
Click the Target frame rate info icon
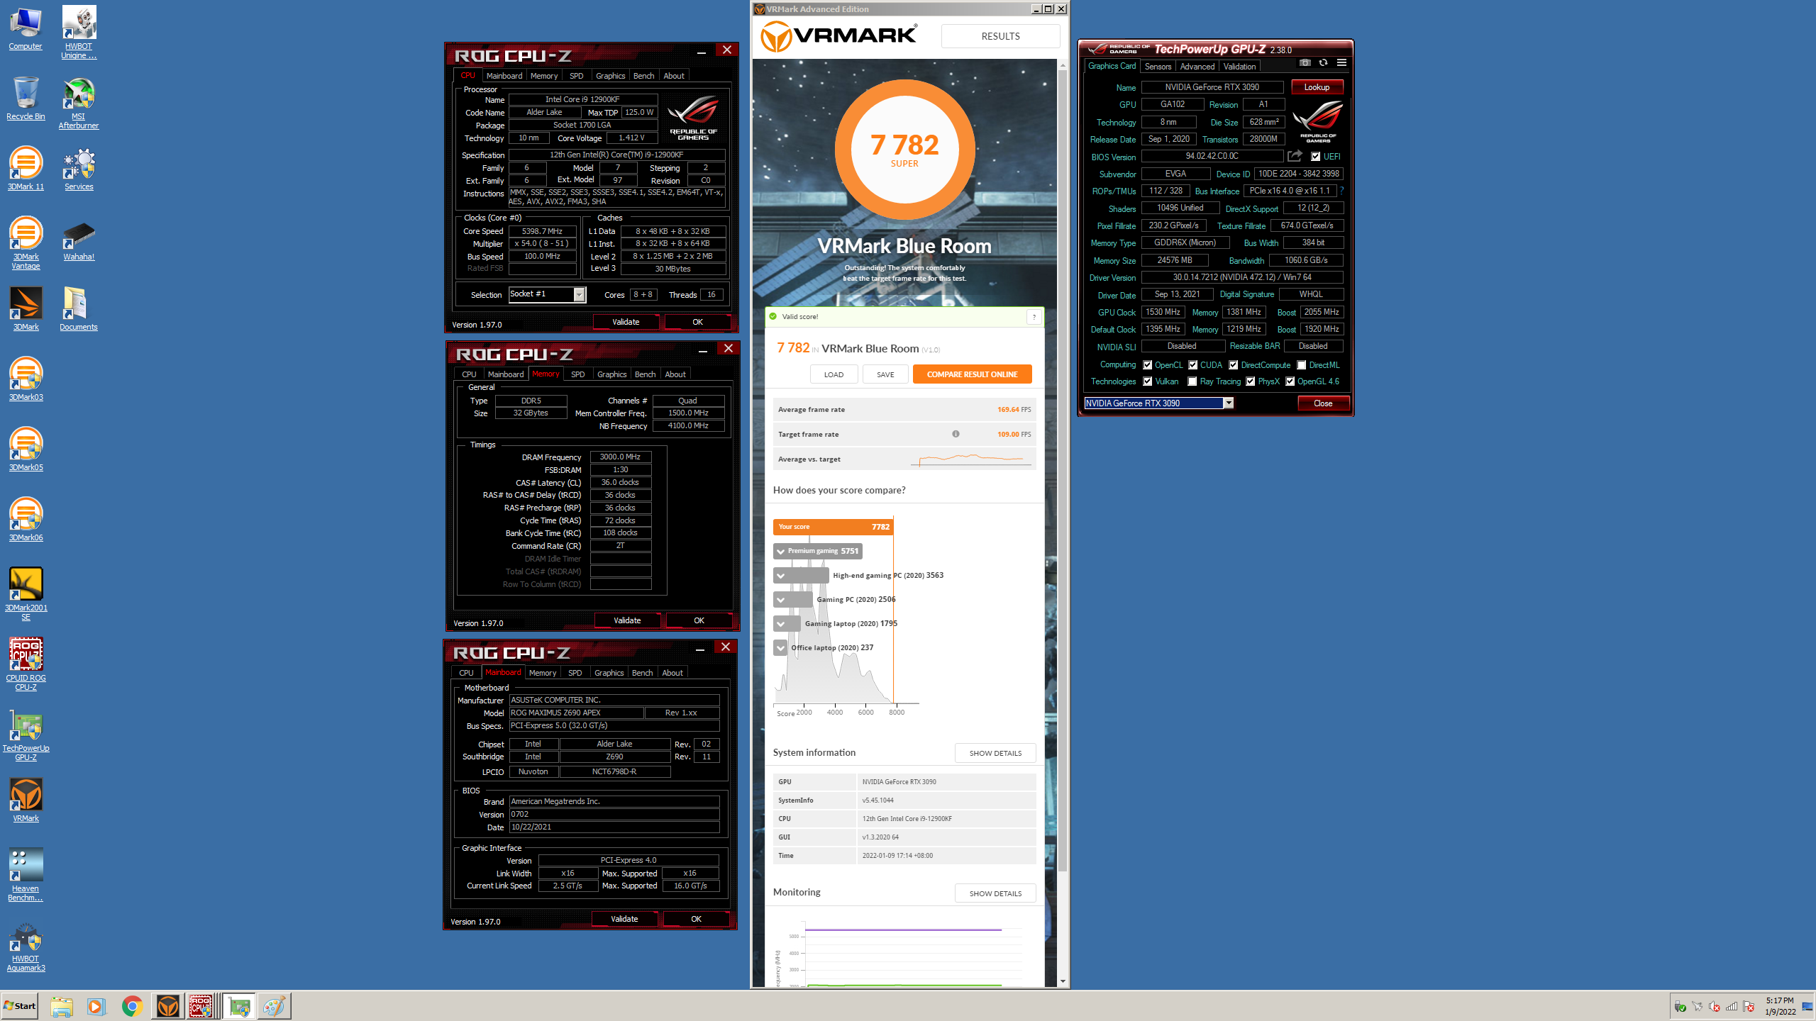click(956, 434)
